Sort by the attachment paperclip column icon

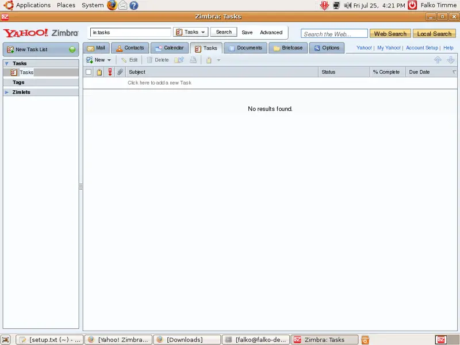tap(120, 72)
